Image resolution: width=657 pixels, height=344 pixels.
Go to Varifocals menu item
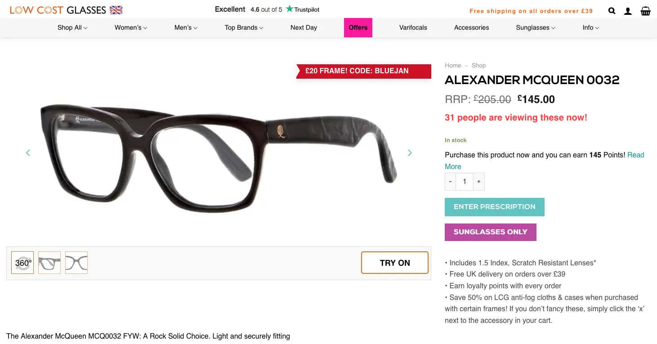(x=413, y=27)
